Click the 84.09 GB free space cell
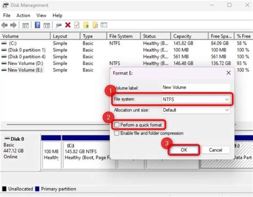Viewport: 253px width, 197px height. pos(220,43)
